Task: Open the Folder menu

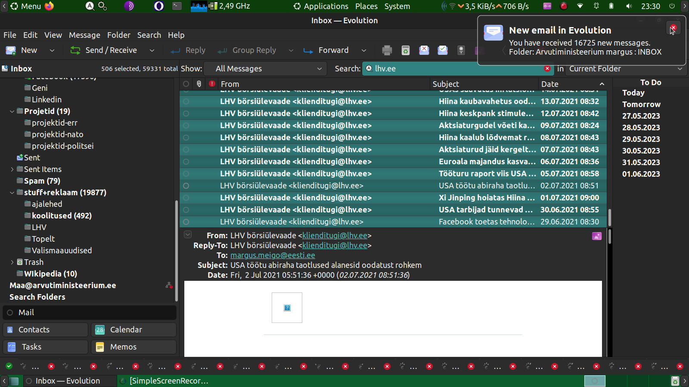Action: pos(118,35)
